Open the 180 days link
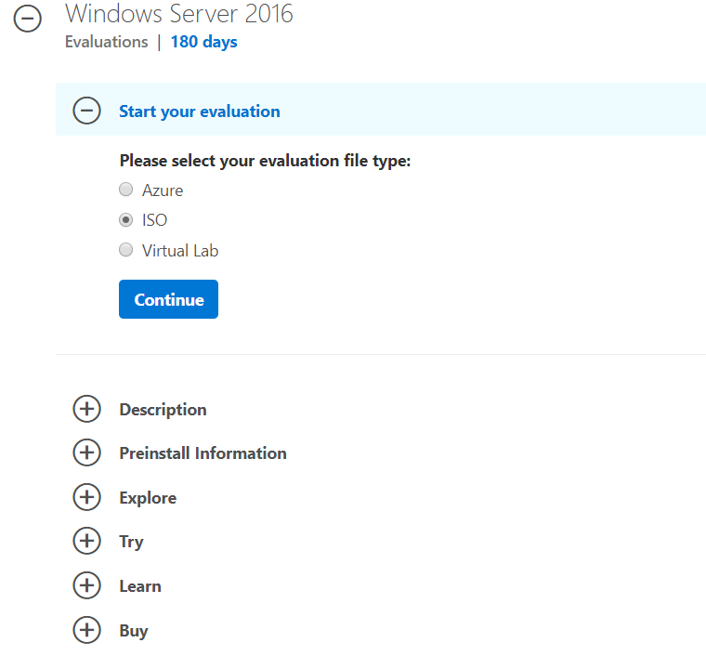The image size is (706, 669). coord(204,42)
